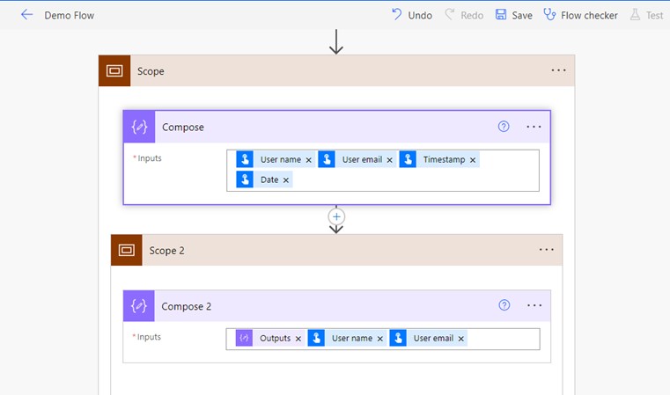Image resolution: width=670 pixels, height=395 pixels.
Task: Click the Compose 2 action icon
Action: [139, 306]
